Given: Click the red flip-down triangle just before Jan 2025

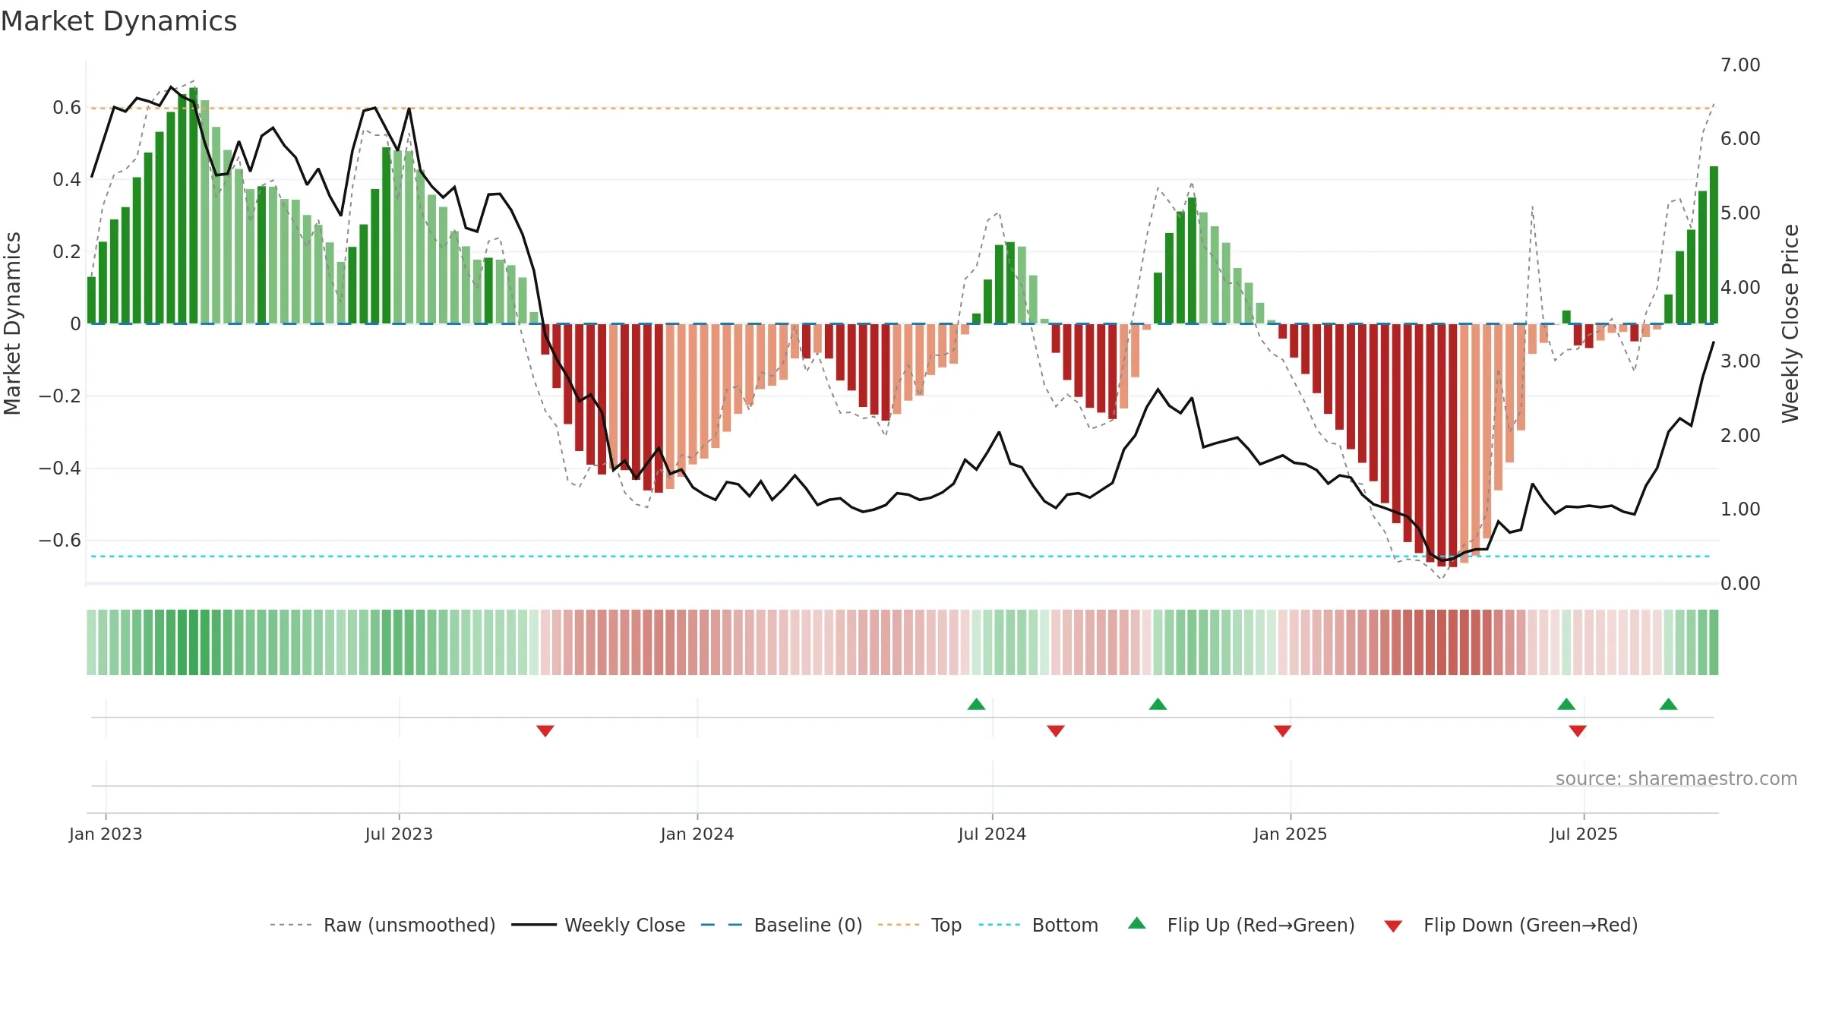Looking at the screenshot, I should coord(1283,730).
